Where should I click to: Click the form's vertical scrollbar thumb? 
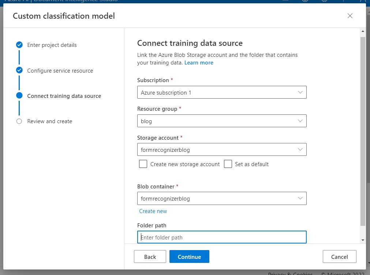coord(363,131)
